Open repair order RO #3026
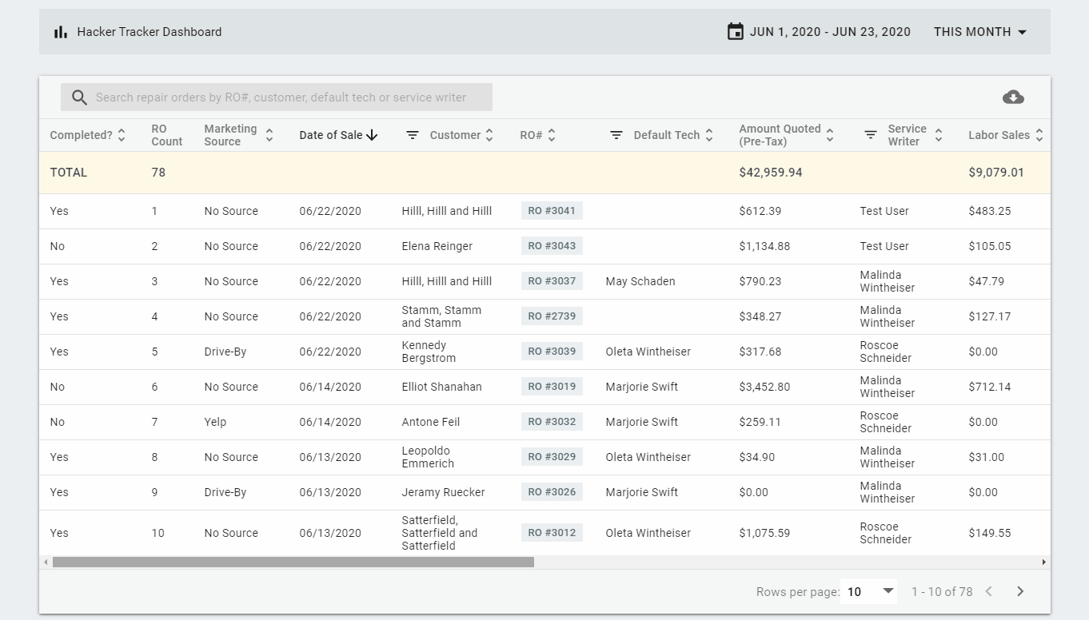Screen dimensions: 1089x620 point(552,492)
